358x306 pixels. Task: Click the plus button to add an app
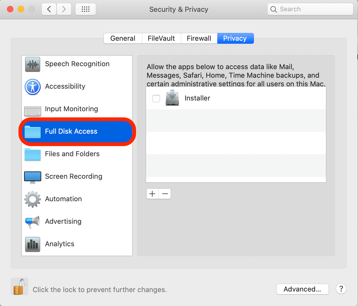(152, 193)
